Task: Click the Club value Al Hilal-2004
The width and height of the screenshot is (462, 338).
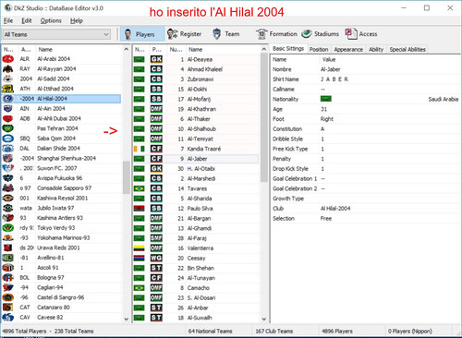Action: 335,209
